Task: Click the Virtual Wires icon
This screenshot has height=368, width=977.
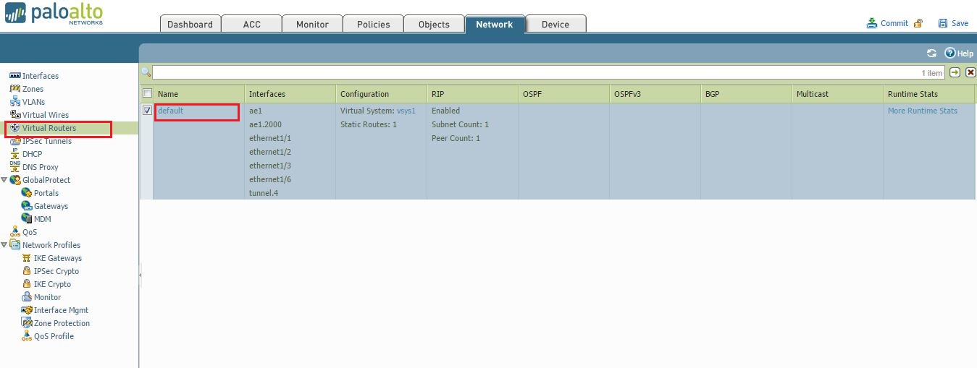Action: click(15, 115)
